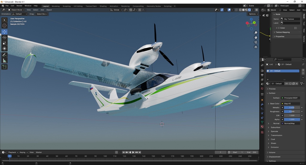
Task: Switch to the Geometry Nodes workspace tab
Action: point(154,6)
